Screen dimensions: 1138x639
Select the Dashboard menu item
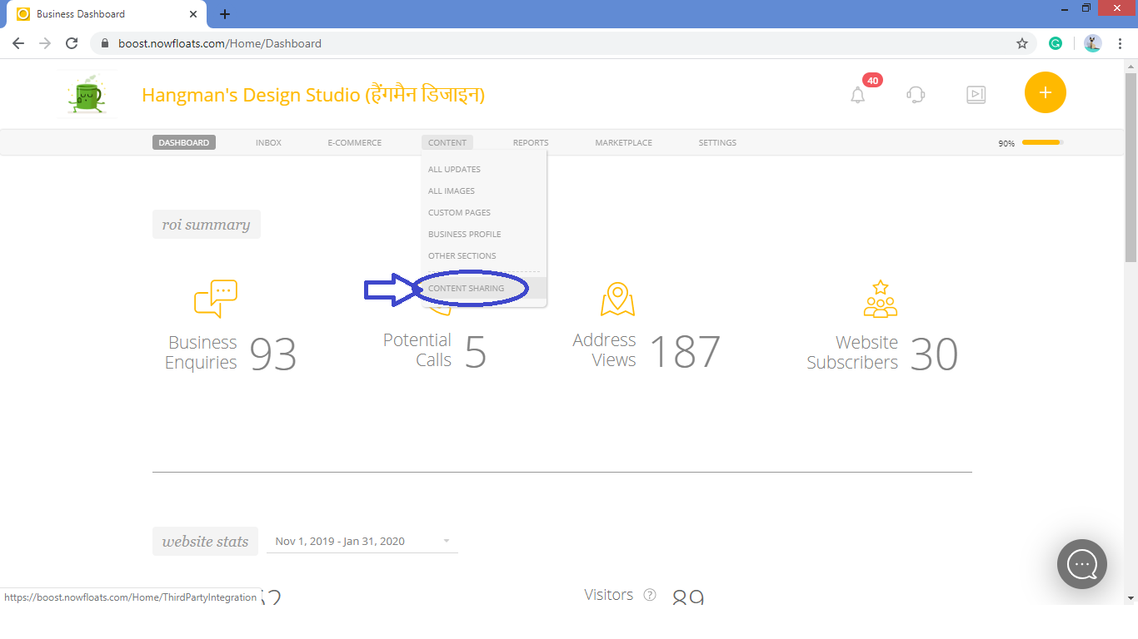coord(184,142)
